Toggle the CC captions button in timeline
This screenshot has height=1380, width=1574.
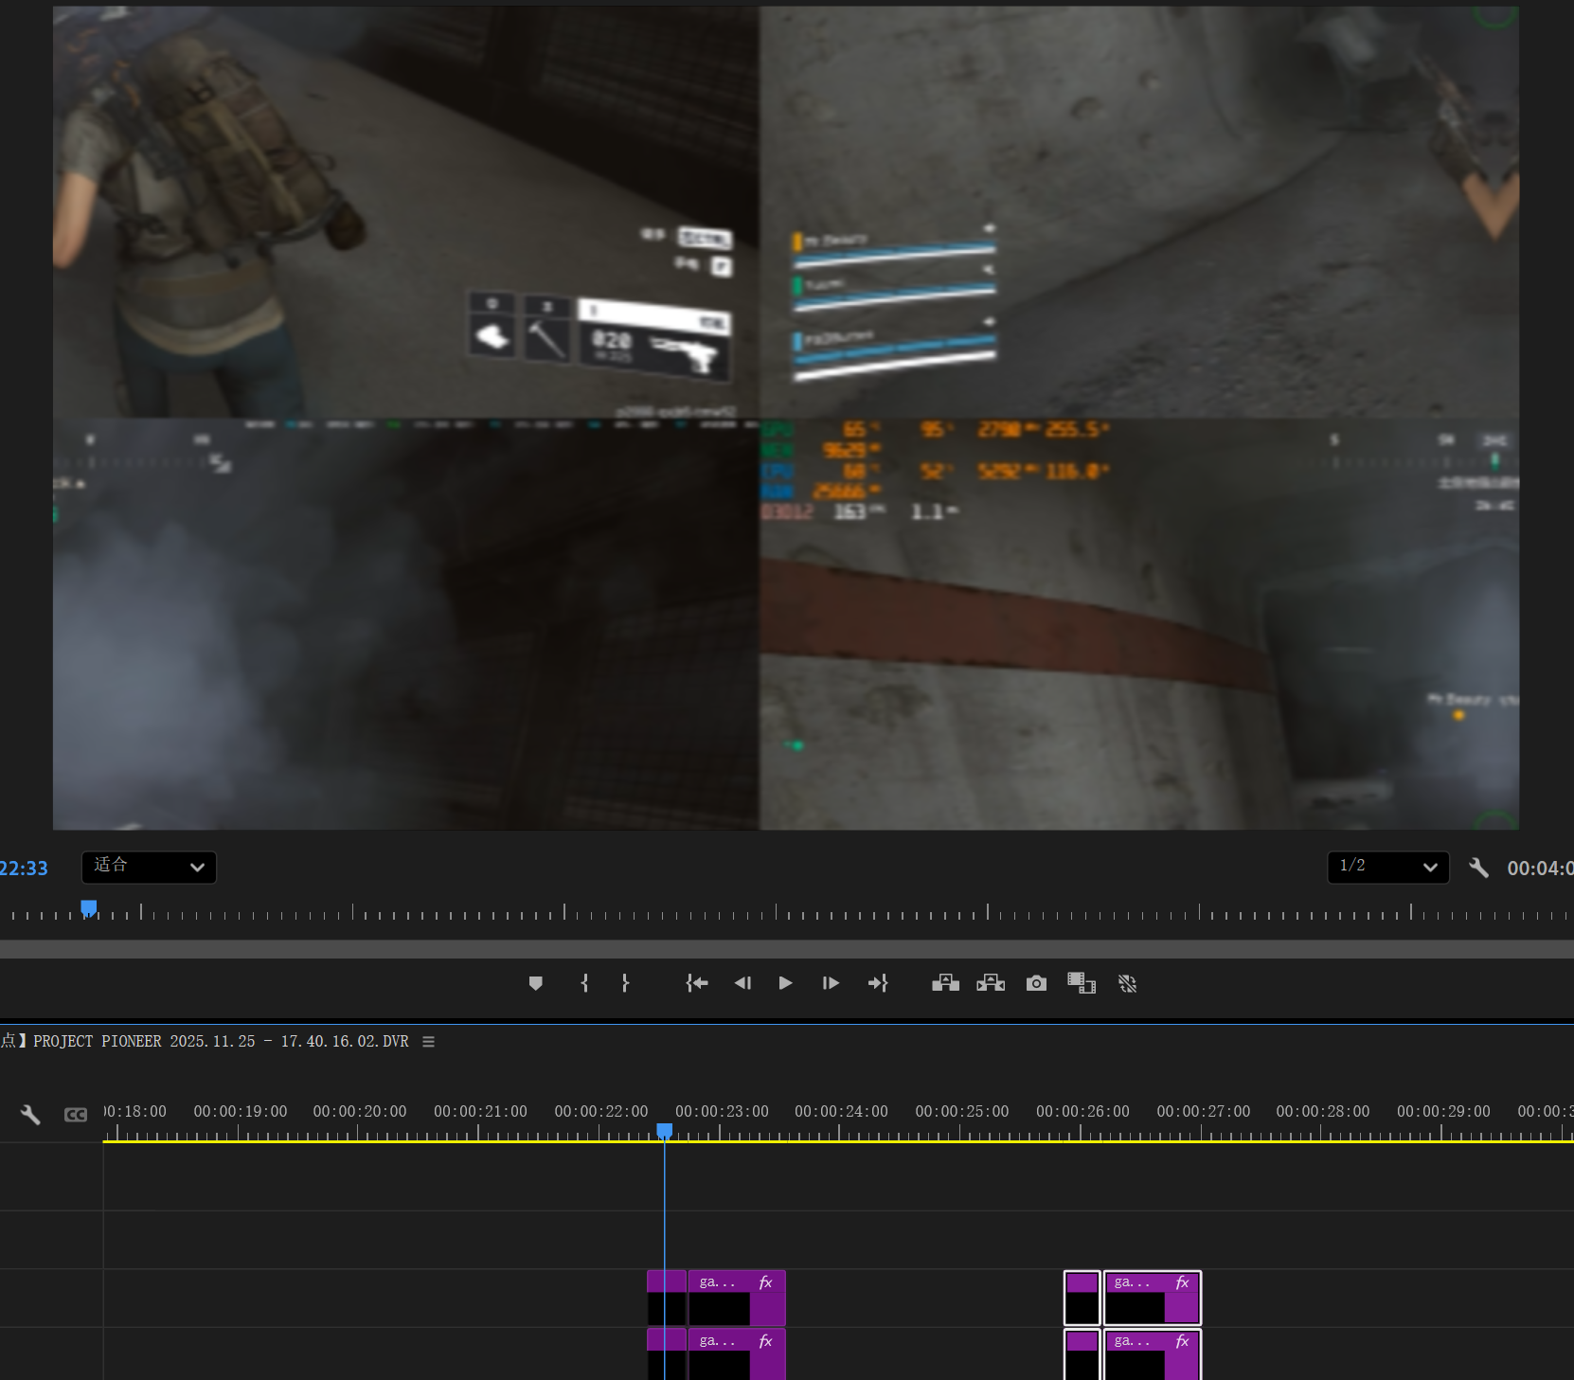coord(76,1115)
